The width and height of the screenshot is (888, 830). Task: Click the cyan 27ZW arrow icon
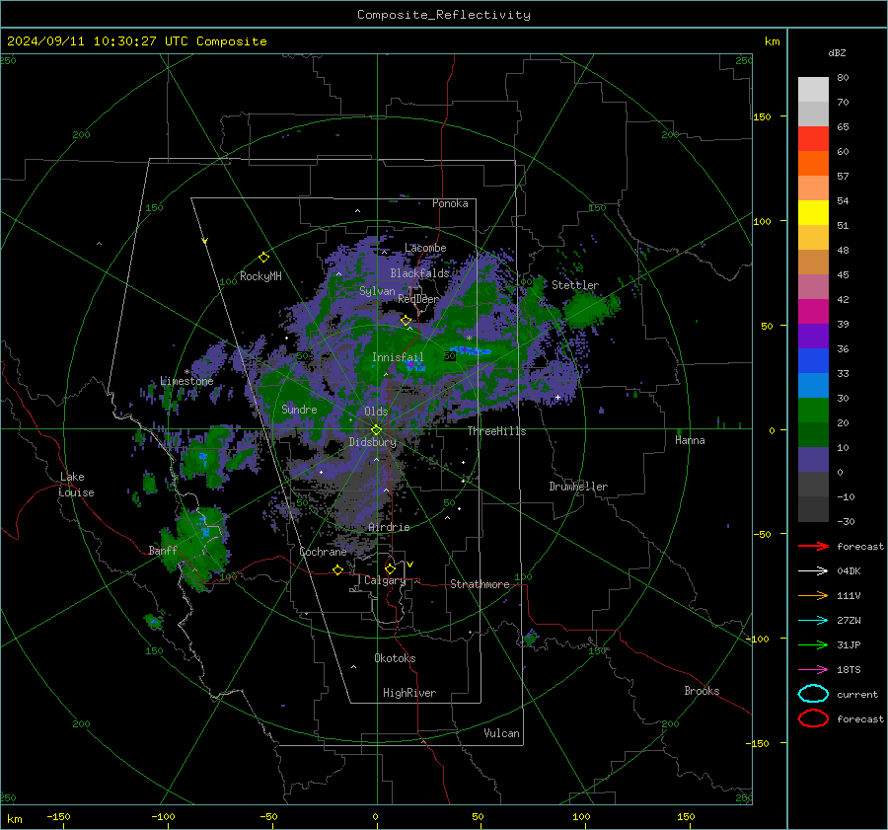(x=813, y=621)
